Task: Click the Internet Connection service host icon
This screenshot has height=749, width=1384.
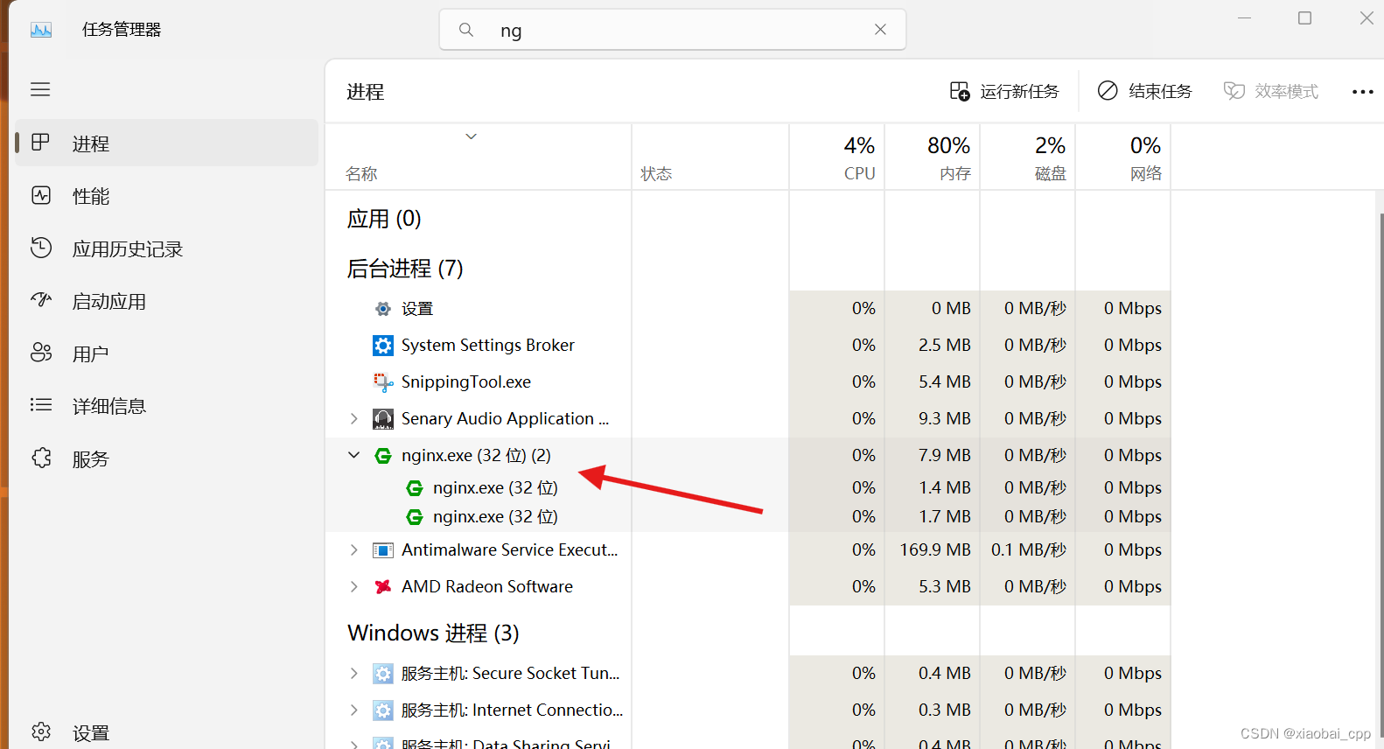Action: click(383, 710)
